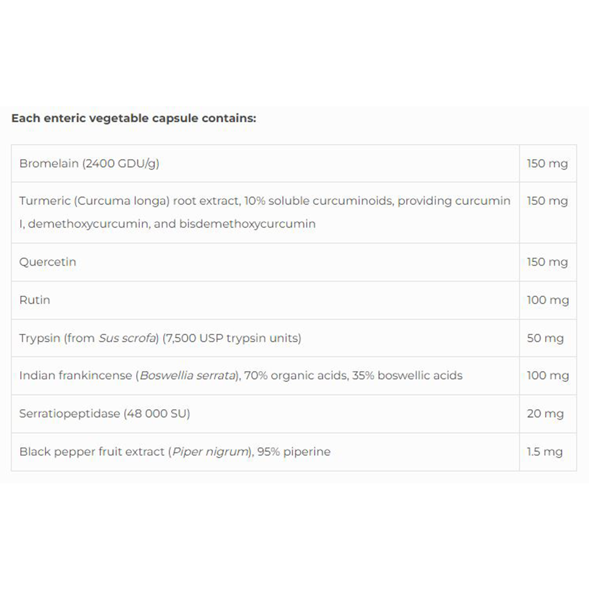Click the Serratiopeptidase (48 000 SU) text
Screen dimensions: 590x590
click(x=104, y=414)
